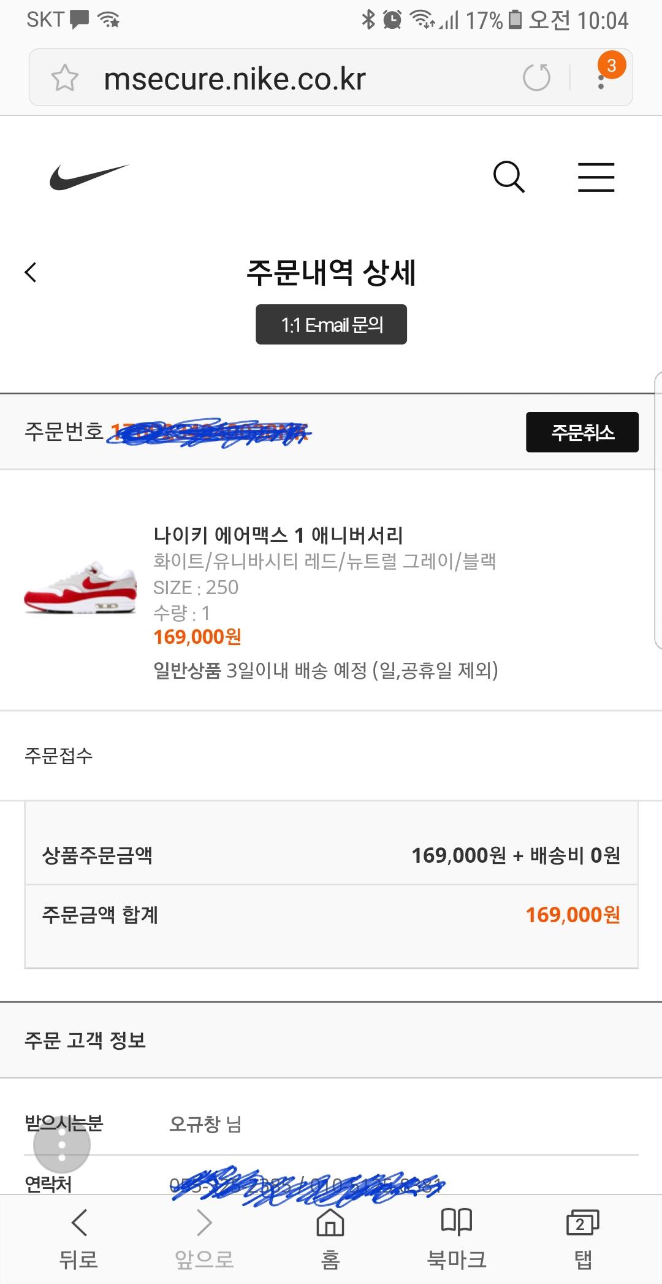Go back using the page header chevron
Viewport: 662px width, 1284px height.
click(x=31, y=272)
